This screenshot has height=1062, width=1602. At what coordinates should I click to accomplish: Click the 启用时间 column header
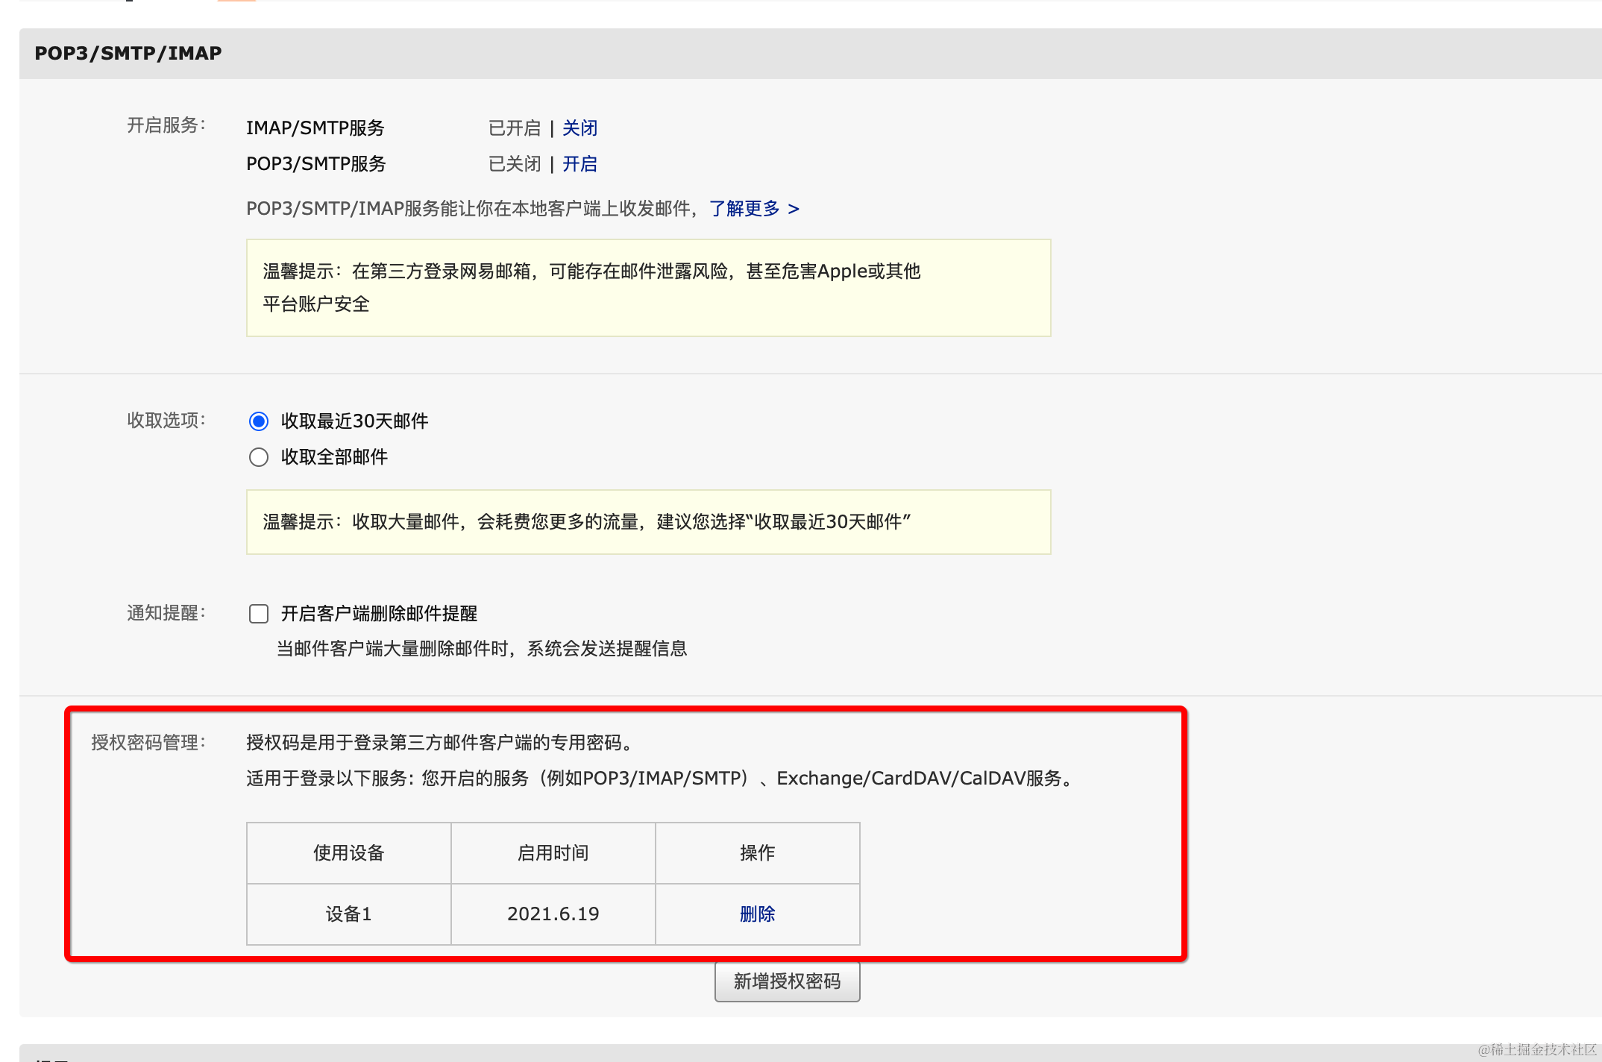[x=553, y=852]
